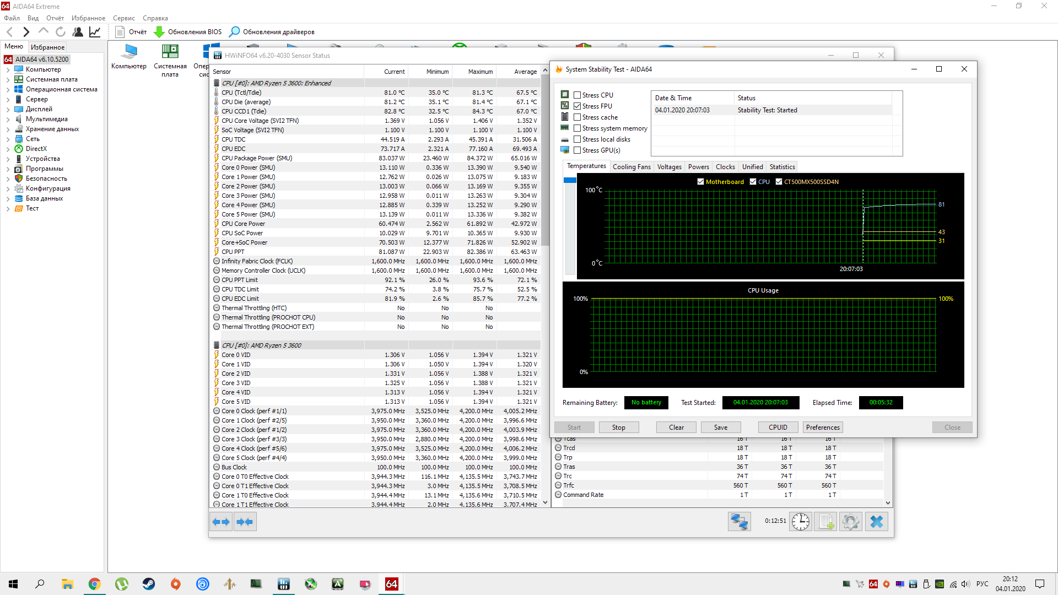Expand the Системная плата tree node
Screen dimensions: 1058x595
(x=8, y=80)
